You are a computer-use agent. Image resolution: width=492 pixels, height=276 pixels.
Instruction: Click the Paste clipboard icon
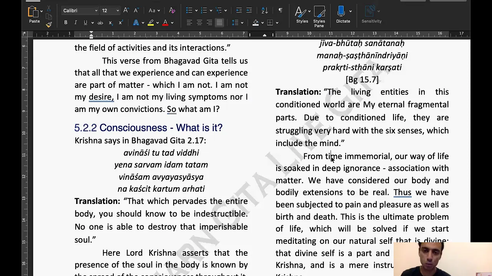[34, 12]
